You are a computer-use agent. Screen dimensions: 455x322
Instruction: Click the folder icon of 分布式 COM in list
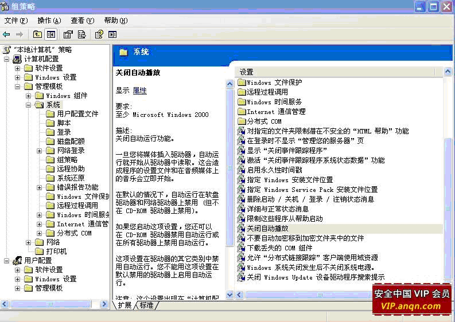tap(242, 121)
